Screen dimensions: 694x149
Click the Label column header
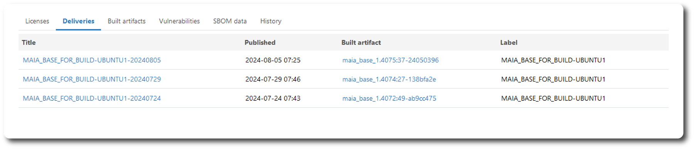[509, 43]
